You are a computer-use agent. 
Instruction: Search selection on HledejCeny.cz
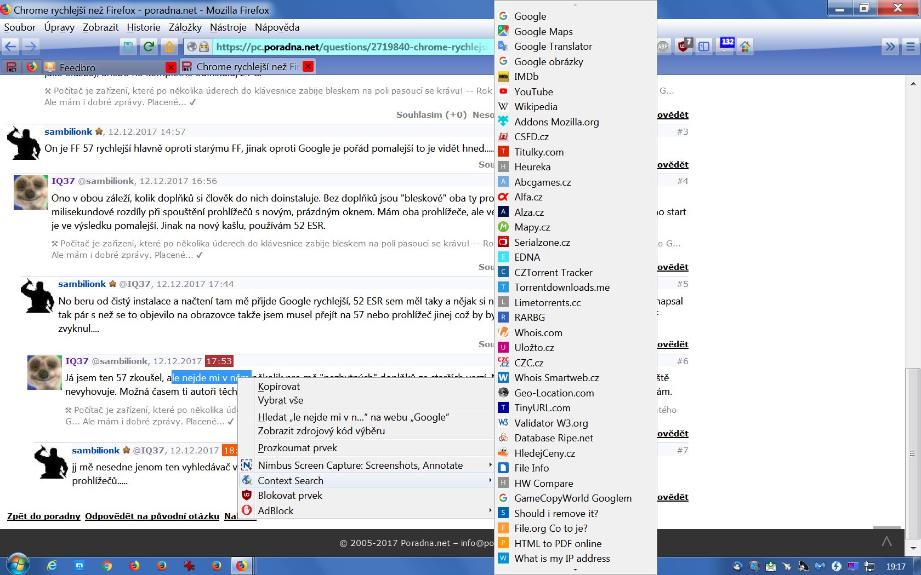pyautogui.click(x=576, y=453)
